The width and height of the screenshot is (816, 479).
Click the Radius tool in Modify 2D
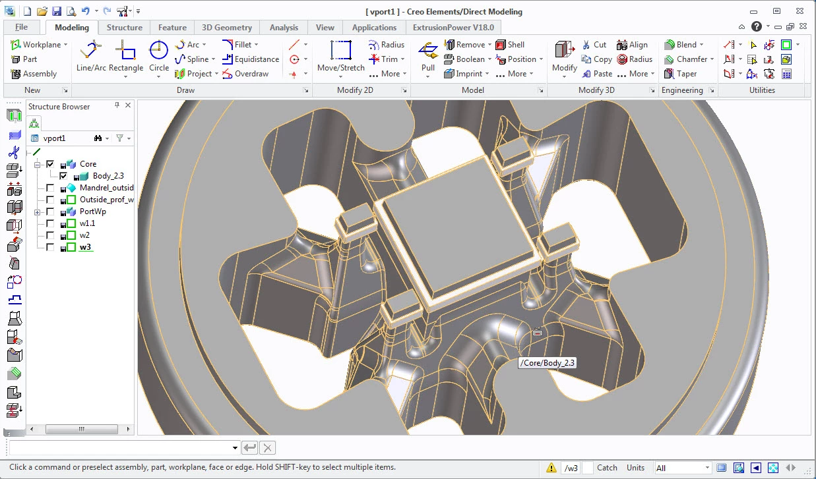point(387,45)
